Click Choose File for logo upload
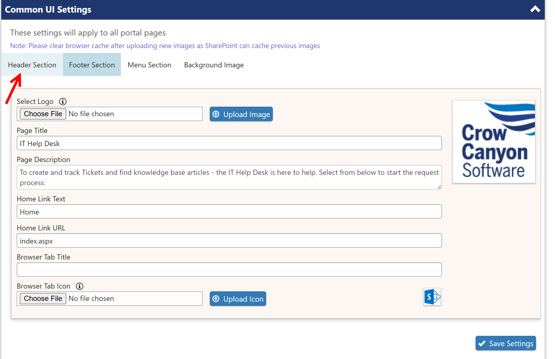The width and height of the screenshot is (555, 359). point(43,114)
